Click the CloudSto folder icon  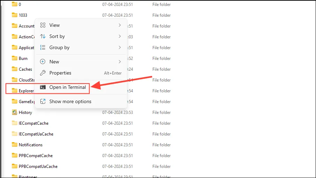tap(15, 80)
